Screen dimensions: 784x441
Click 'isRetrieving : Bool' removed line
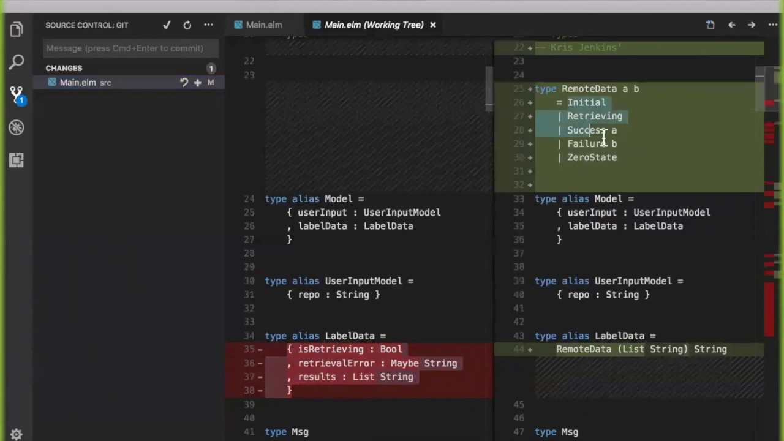pyautogui.click(x=350, y=349)
